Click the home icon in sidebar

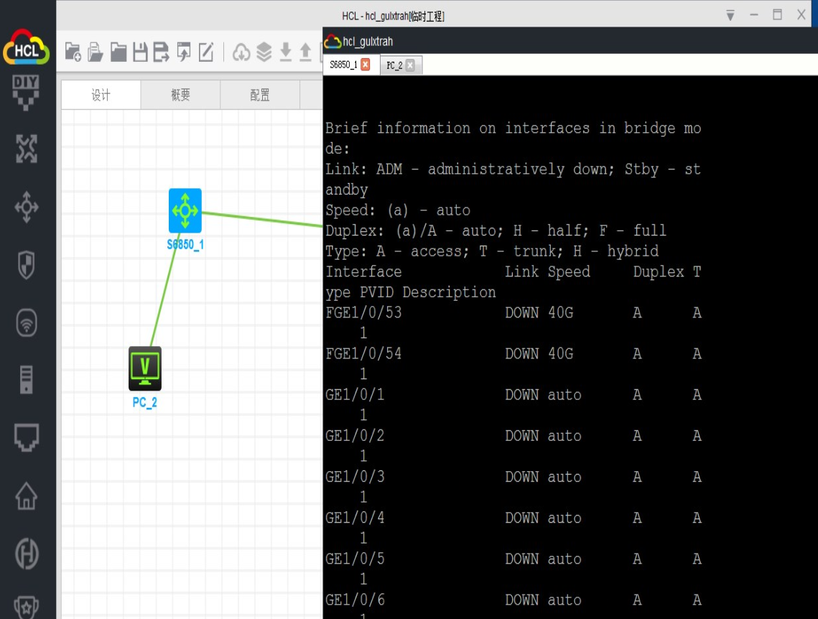26,495
